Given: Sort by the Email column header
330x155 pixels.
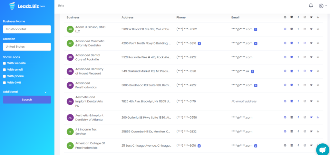Looking at the screenshot, I should tap(235, 17).
